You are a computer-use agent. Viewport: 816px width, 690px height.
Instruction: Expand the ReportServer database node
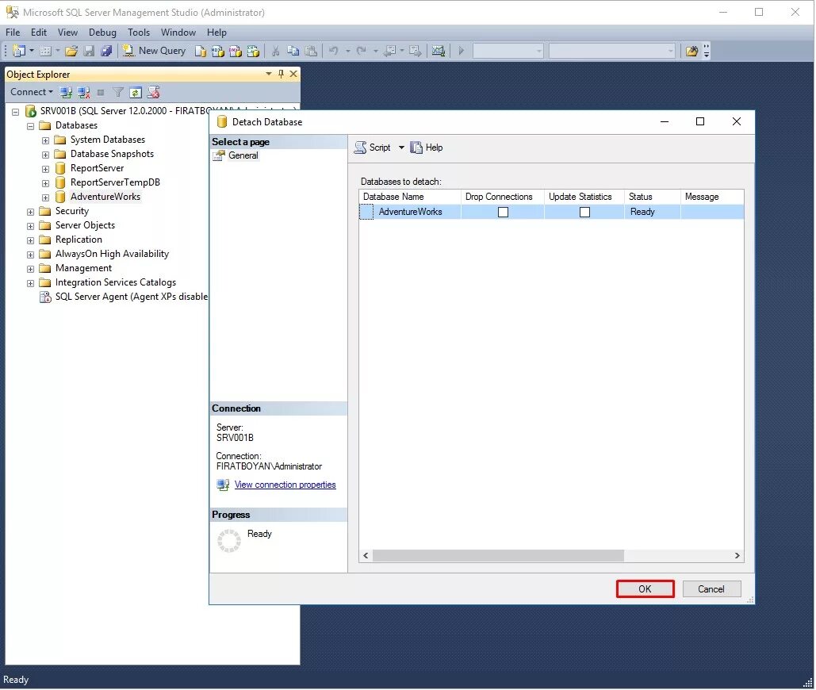coord(46,170)
